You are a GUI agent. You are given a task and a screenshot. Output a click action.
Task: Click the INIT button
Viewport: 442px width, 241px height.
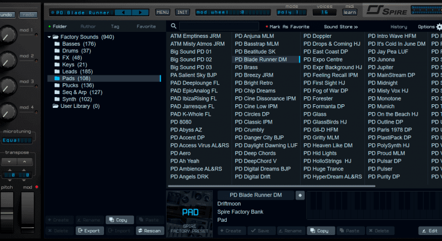click(x=182, y=12)
